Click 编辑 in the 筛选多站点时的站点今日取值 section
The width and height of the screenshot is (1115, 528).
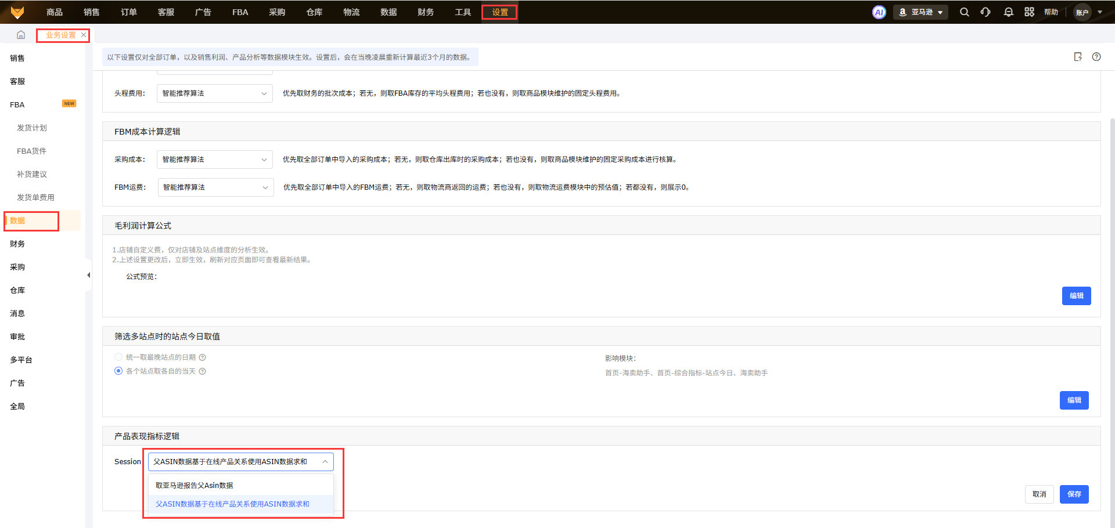(1074, 400)
